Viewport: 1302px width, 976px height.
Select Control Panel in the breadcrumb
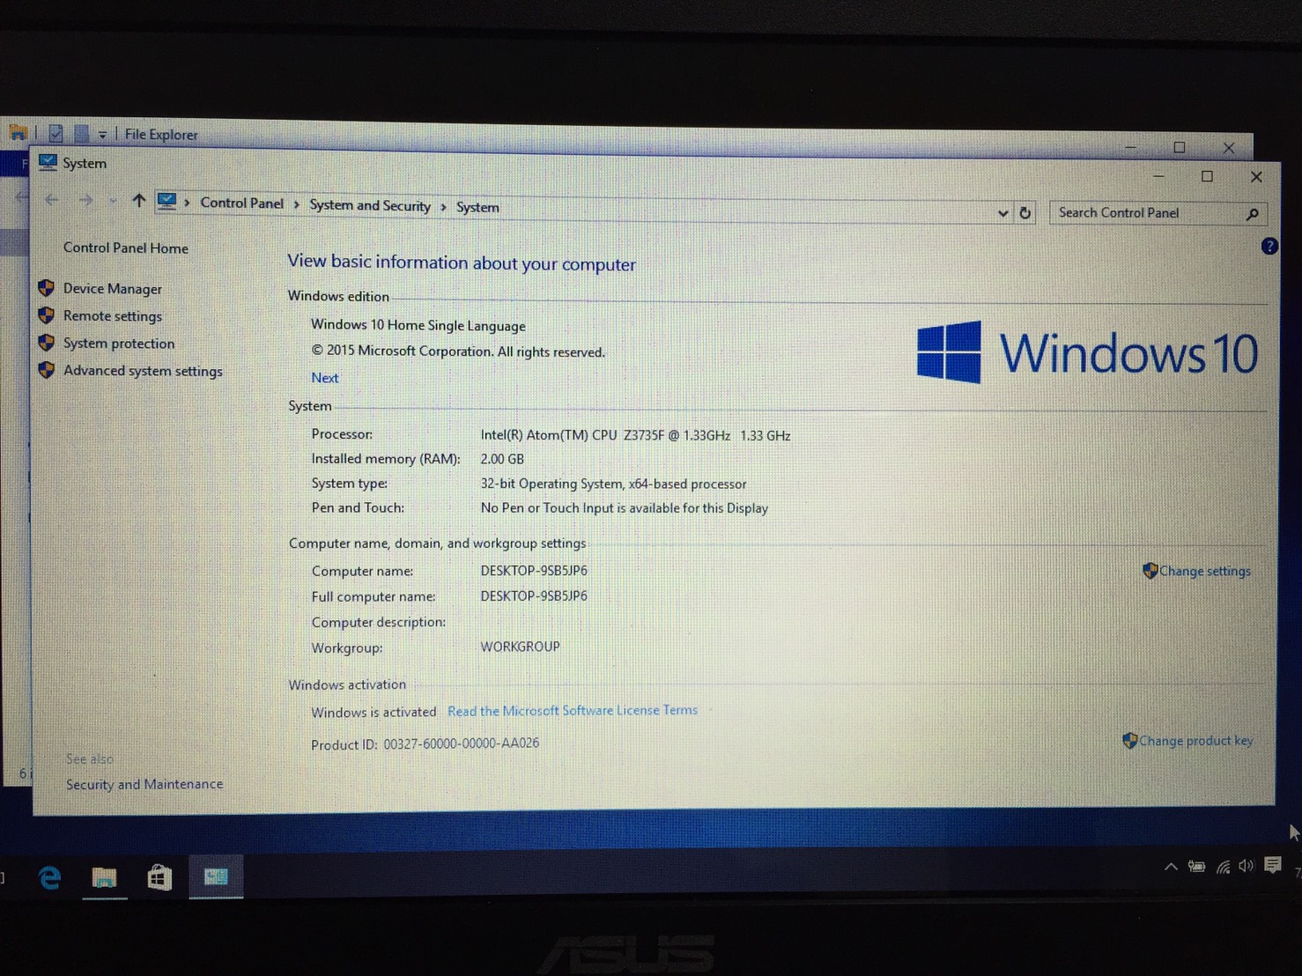pos(241,203)
